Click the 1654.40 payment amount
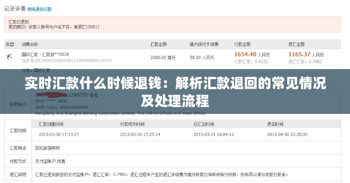This screenshot has width=350, height=183. 245,54
